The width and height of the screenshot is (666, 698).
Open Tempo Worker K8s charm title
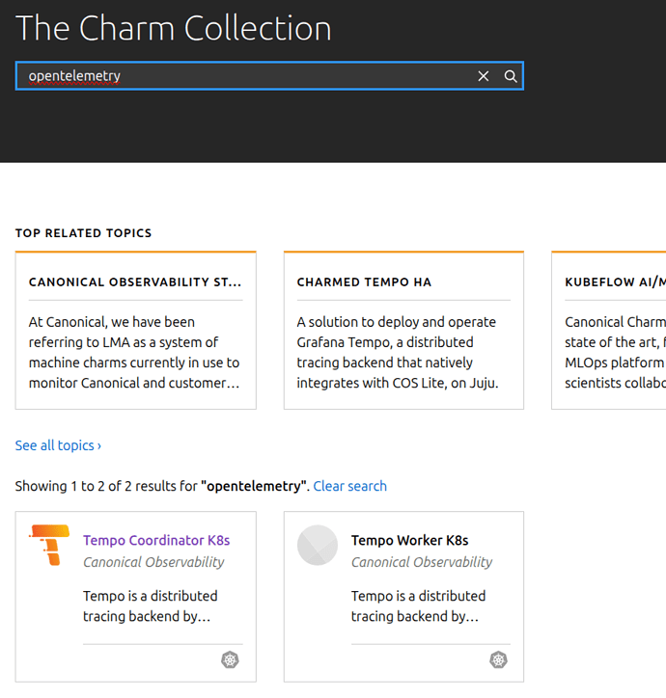coord(409,541)
